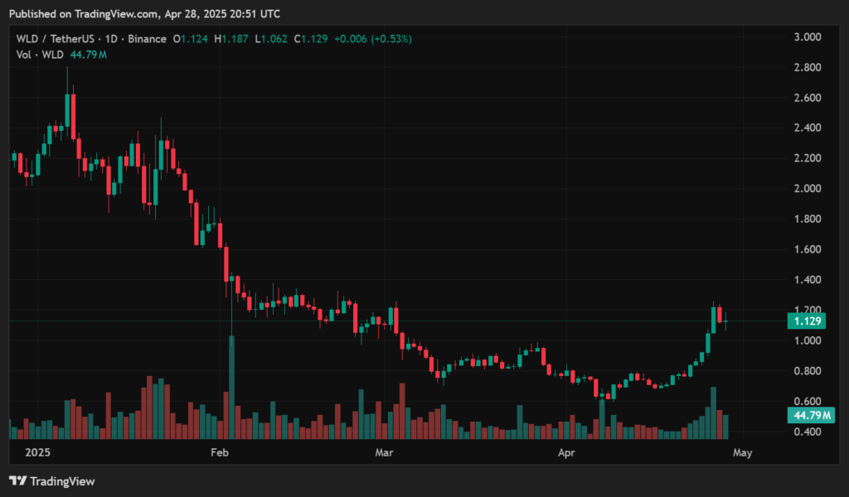849x497 pixels.
Task: Click the Apr time axis label
Action: point(566,452)
